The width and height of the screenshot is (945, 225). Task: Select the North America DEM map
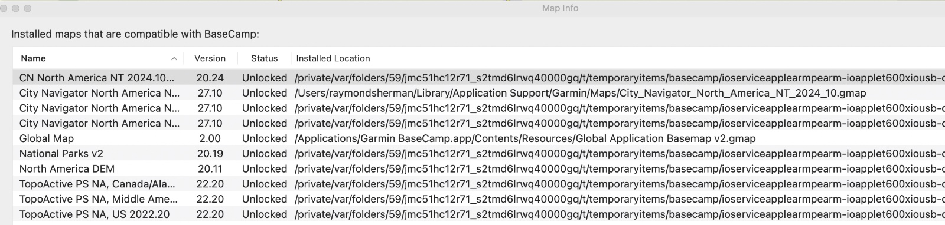click(478, 169)
